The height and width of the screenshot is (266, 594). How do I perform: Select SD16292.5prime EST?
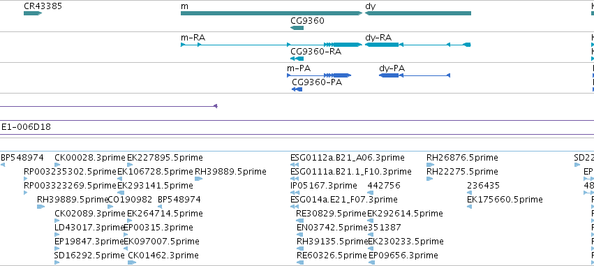(x=89, y=256)
